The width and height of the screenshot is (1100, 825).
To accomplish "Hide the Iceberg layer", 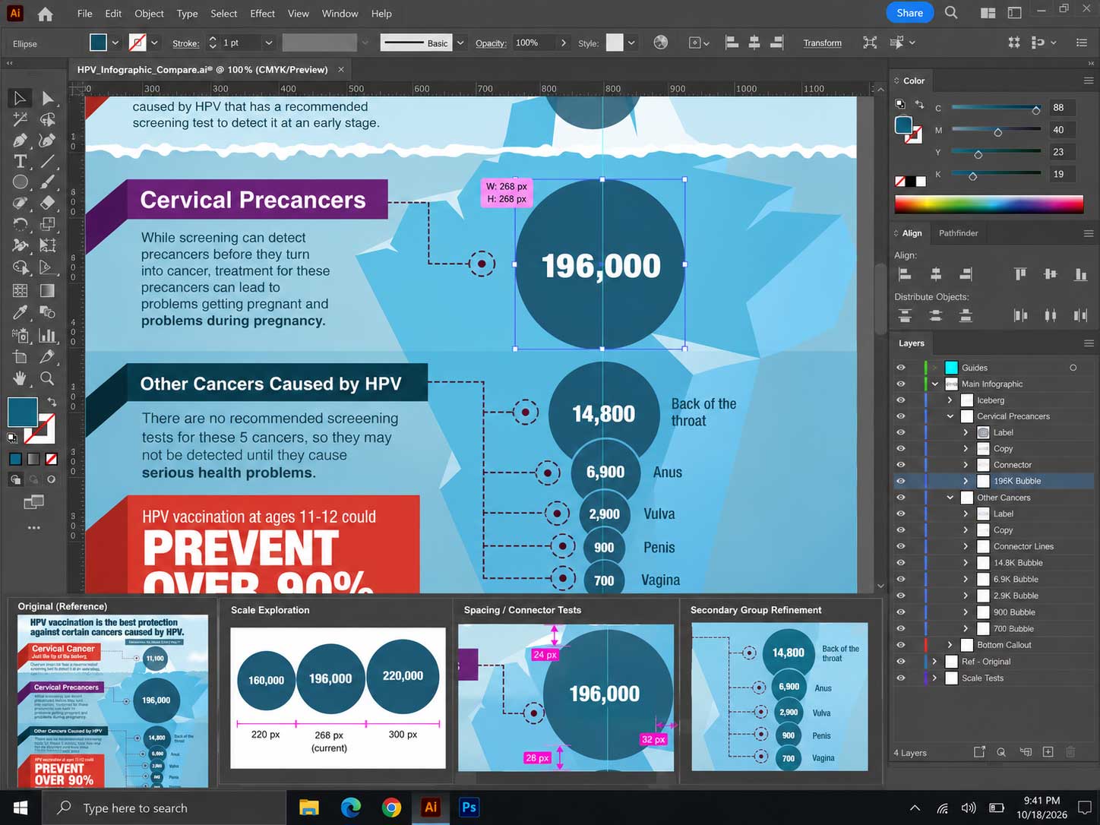I will coord(901,400).
